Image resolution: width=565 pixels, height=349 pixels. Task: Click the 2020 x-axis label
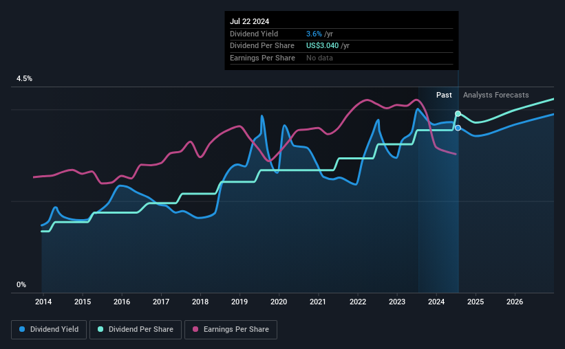click(x=279, y=302)
